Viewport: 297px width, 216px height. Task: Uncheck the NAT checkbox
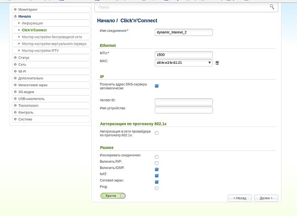point(157,175)
